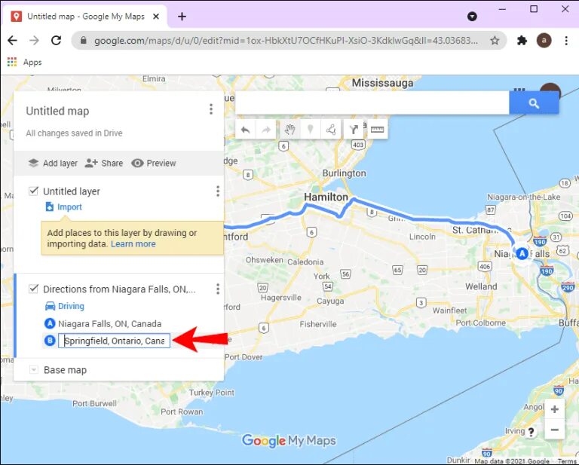
Task: Click the A pin on the map
Action: coord(522,253)
